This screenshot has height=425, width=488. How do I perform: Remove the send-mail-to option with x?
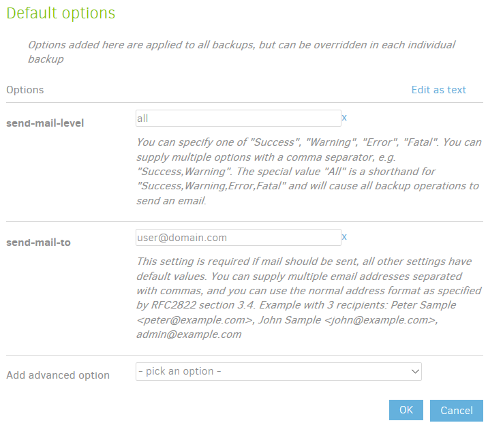tap(344, 237)
